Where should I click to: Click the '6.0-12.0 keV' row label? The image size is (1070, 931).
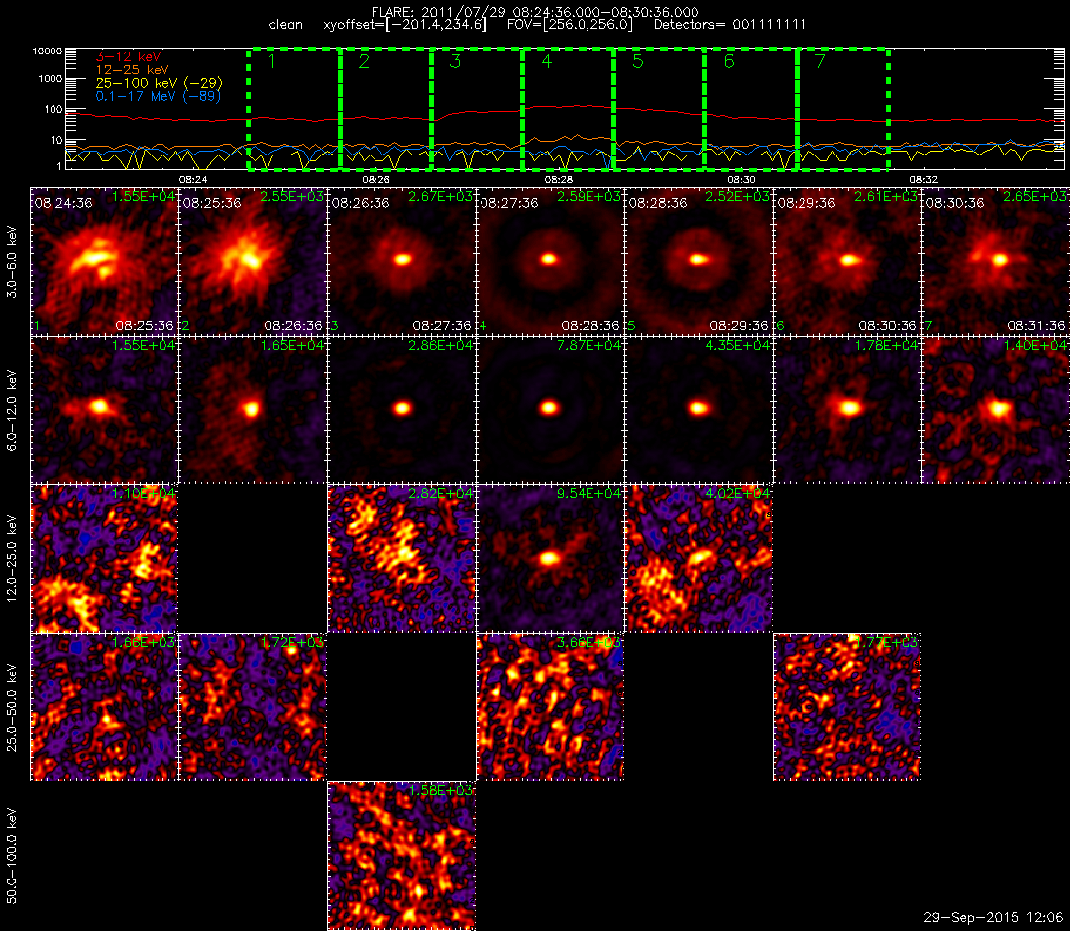pyautogui.click(x=12, y=411)
